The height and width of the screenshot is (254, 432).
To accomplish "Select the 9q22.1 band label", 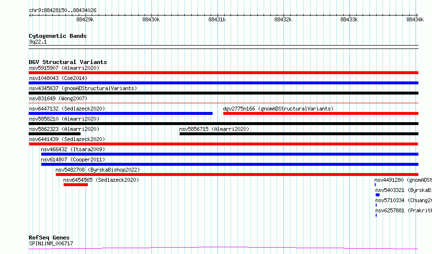I will click(38, 42).
